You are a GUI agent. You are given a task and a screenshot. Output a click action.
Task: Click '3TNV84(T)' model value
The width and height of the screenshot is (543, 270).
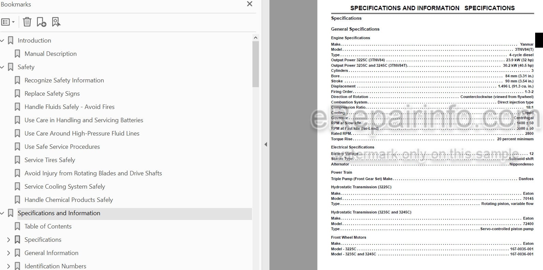tap(524, 49)
